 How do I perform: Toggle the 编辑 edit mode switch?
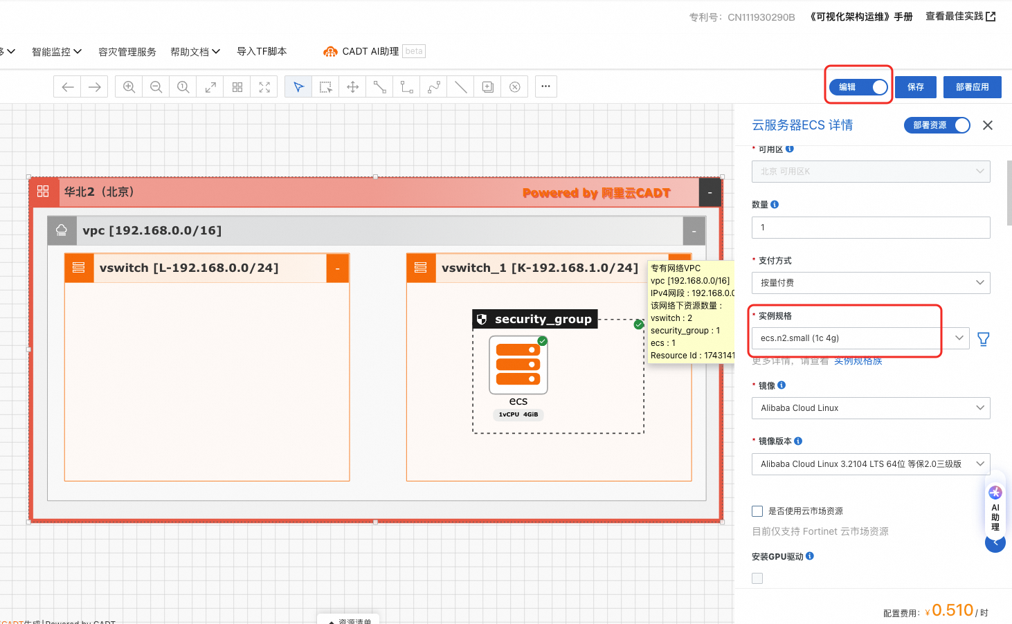click(x=858, y=86)
